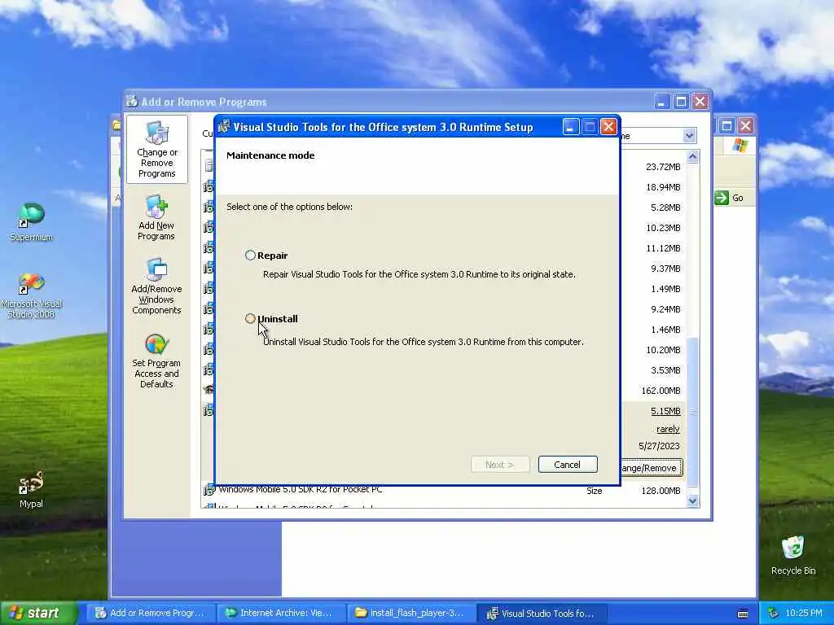Open the Sort by dropdown arrow
Image resolution: width=834 pixels, height=625 pixels.
[x=689, y=136]
